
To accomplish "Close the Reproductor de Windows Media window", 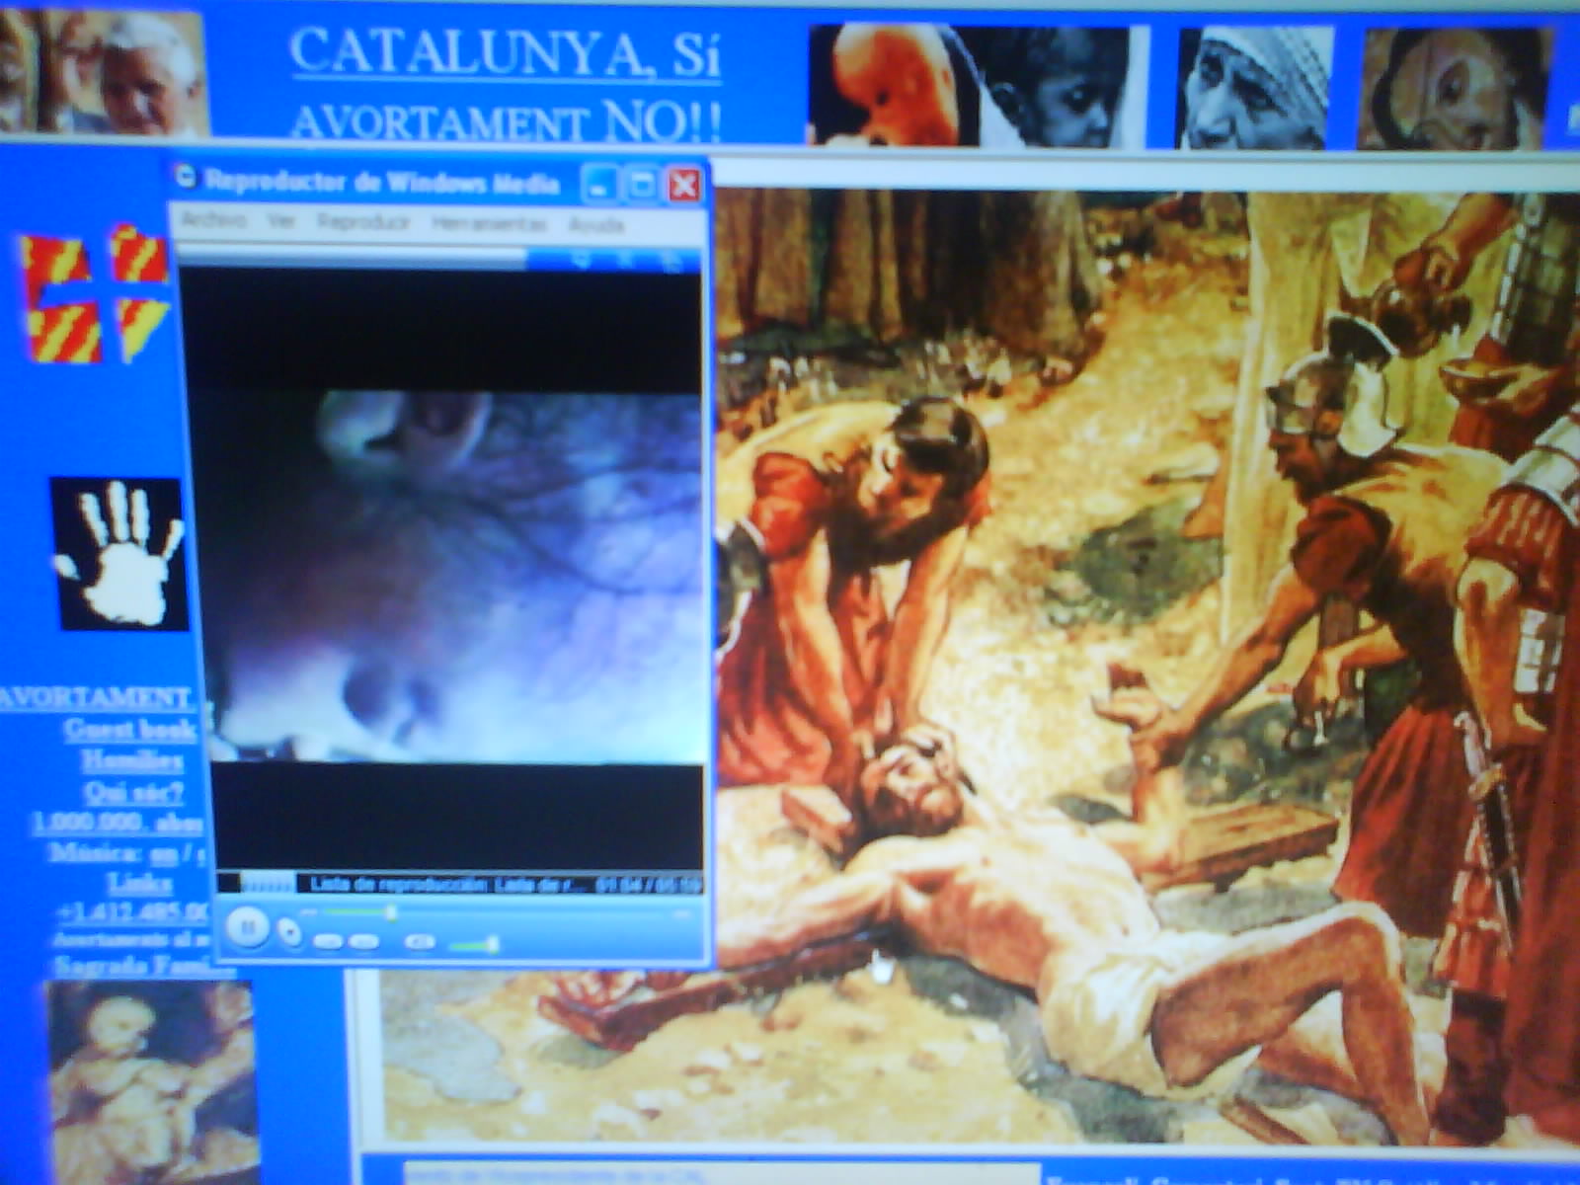I will tap(684, 186).
